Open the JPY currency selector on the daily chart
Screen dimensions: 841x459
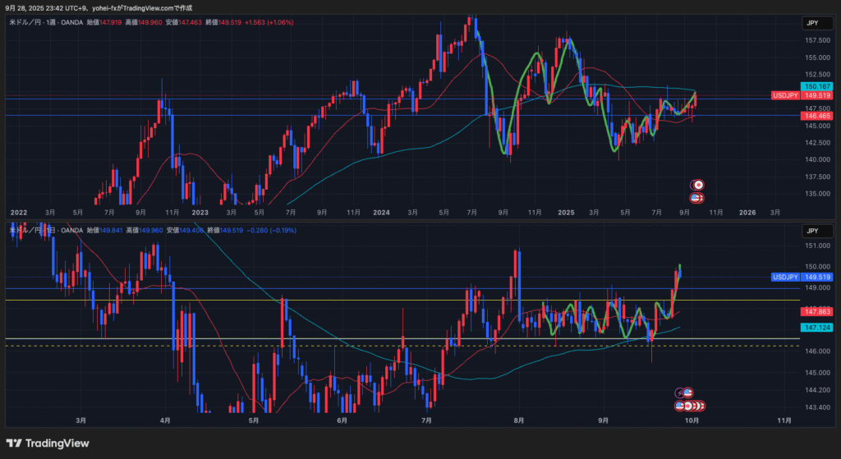813,232
